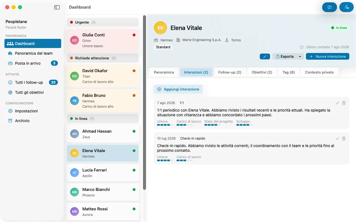Select the Interazioni (2) tab

[196, 72]
